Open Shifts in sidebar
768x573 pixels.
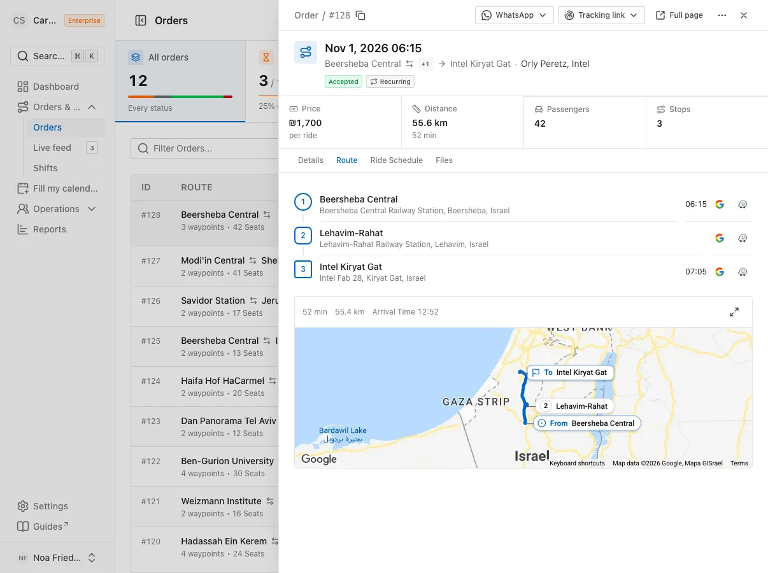pyautogui.click(x=65, y=168)
